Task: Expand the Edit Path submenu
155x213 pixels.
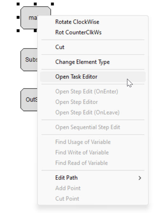Action: coord(93,178)
